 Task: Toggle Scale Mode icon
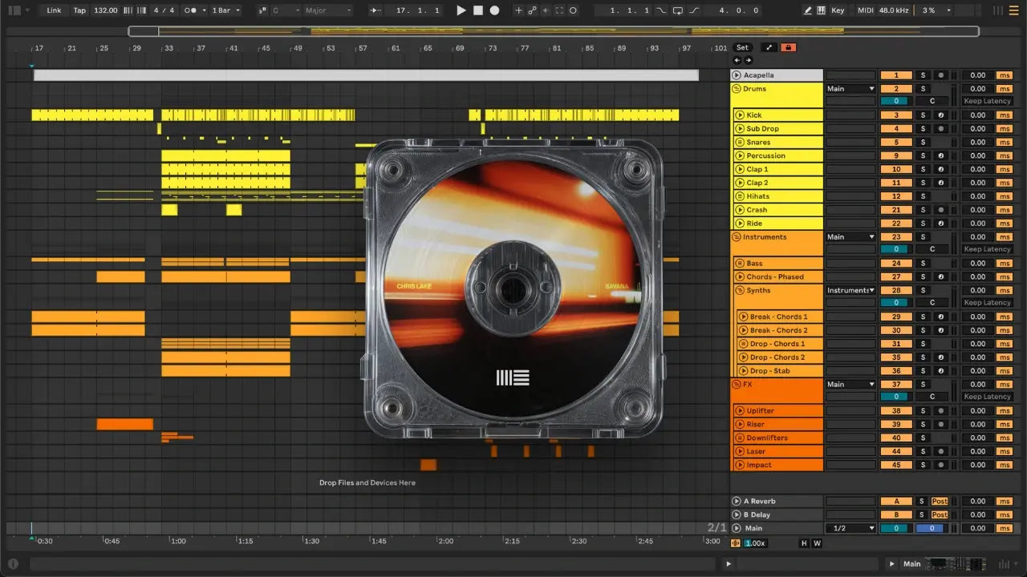[x=263, y=10]
